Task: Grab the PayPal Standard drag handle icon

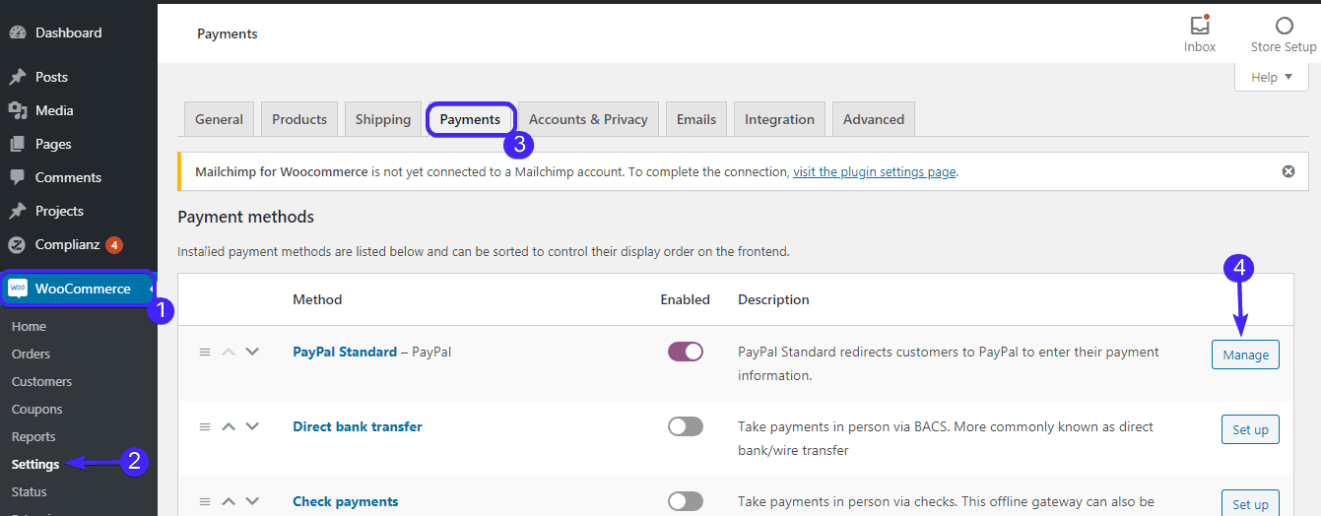Action: pos(205,352)
